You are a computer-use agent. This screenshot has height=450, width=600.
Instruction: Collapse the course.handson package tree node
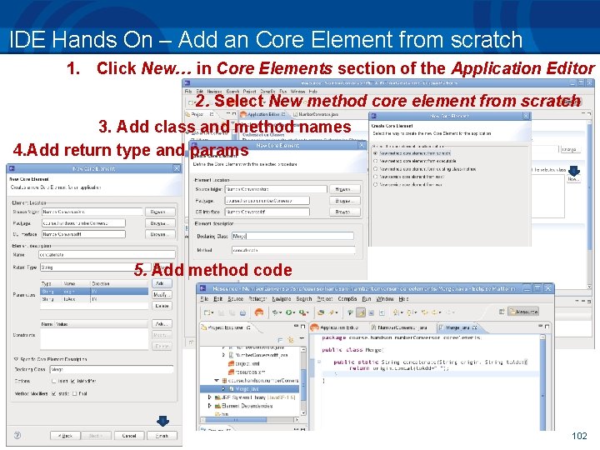point(217,380)
